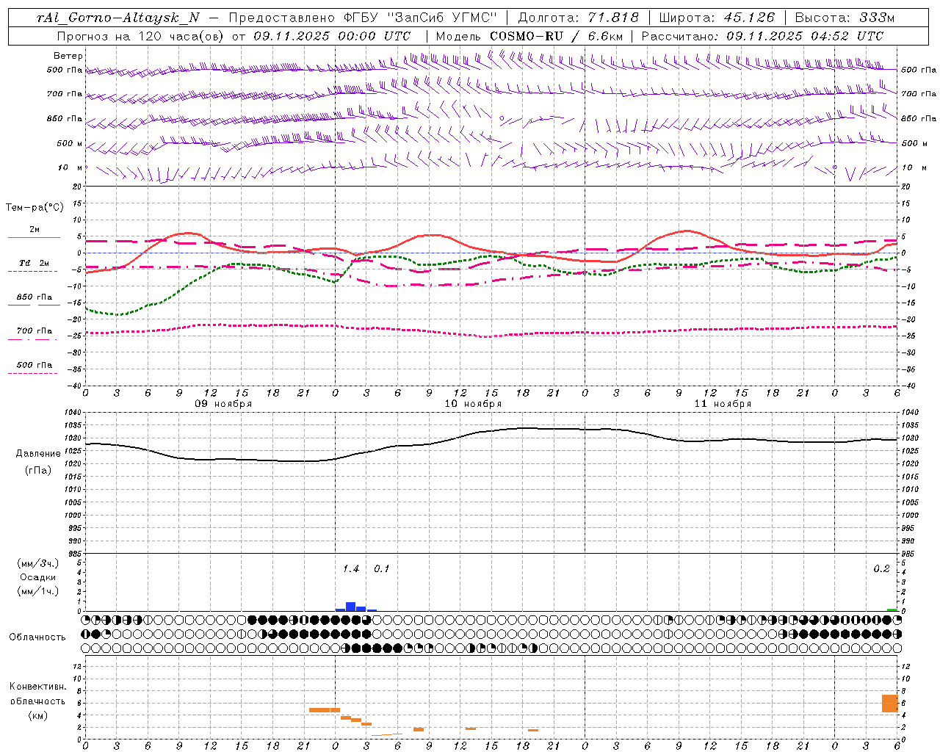Select the "Широта: 45.126" header value
The height and width of the screenshot is (752, 940).
[717, 18]
